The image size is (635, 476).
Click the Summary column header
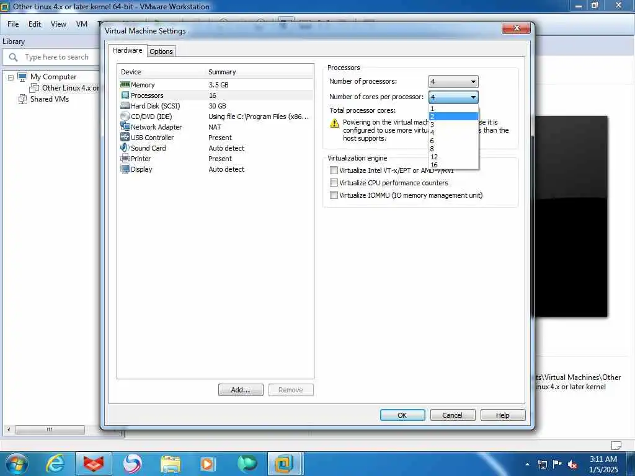[x=222, y=72]
